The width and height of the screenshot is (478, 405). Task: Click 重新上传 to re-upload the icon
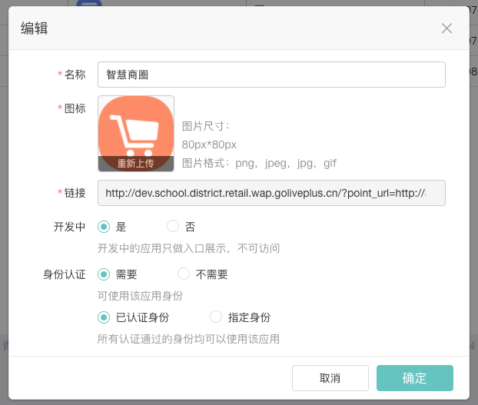pyautogui.click(x=136, y=164)
